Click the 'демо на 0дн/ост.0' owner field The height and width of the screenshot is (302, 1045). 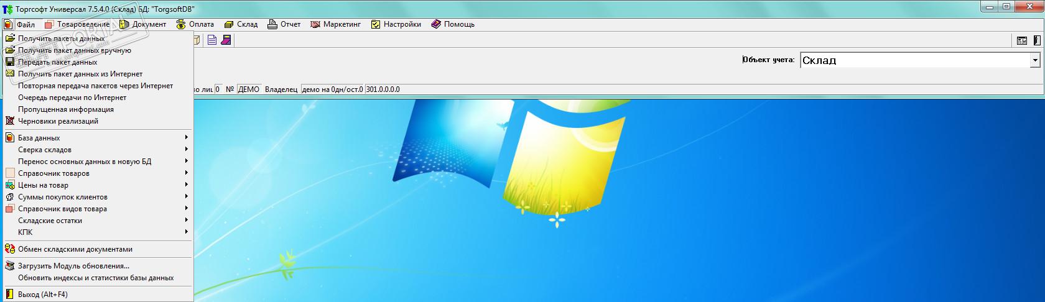coord(332,89)
